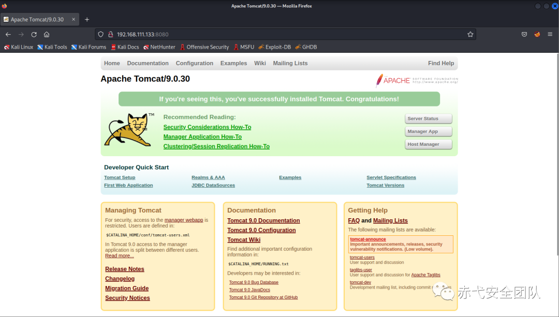This screenshot has height=317, width=559.
Task: Open Home in Tomcat navigation bar
Action: point(112,64)
